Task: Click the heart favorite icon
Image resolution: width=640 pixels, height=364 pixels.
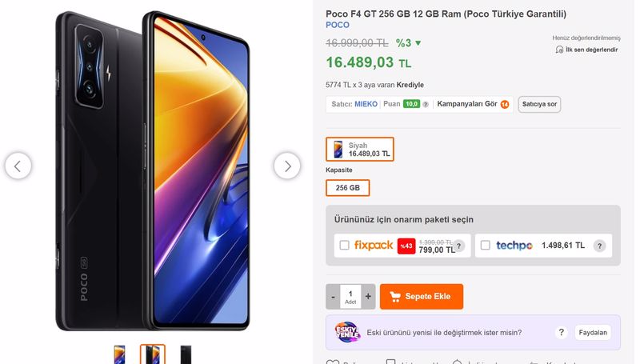Action: click(333, 362)
